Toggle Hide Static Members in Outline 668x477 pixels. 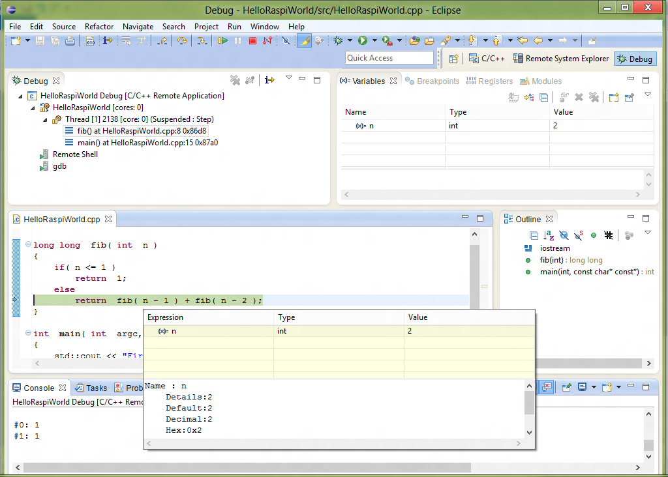coord(579,235)
